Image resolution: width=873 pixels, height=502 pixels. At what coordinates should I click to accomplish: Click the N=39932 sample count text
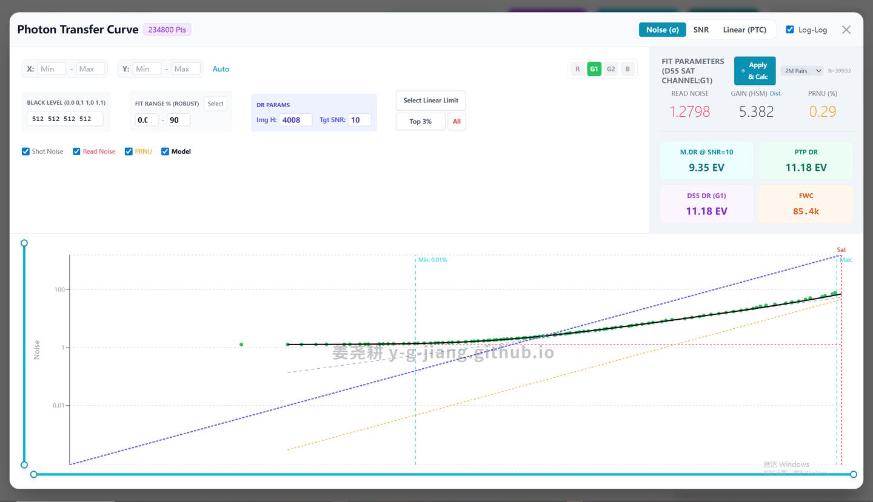pos(839,71)
